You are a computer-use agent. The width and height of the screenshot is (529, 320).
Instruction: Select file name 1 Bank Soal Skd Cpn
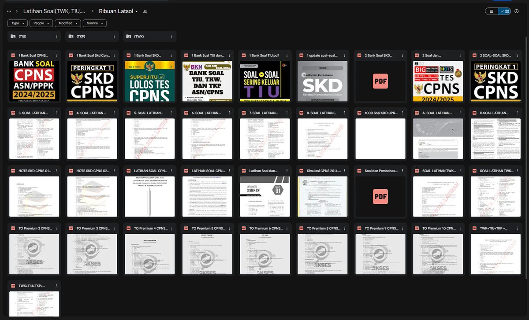point(93,55)
